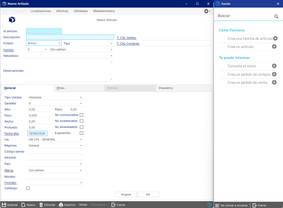
Task: Click the Ver button next to Asignar
Action: tap(148, 194)
